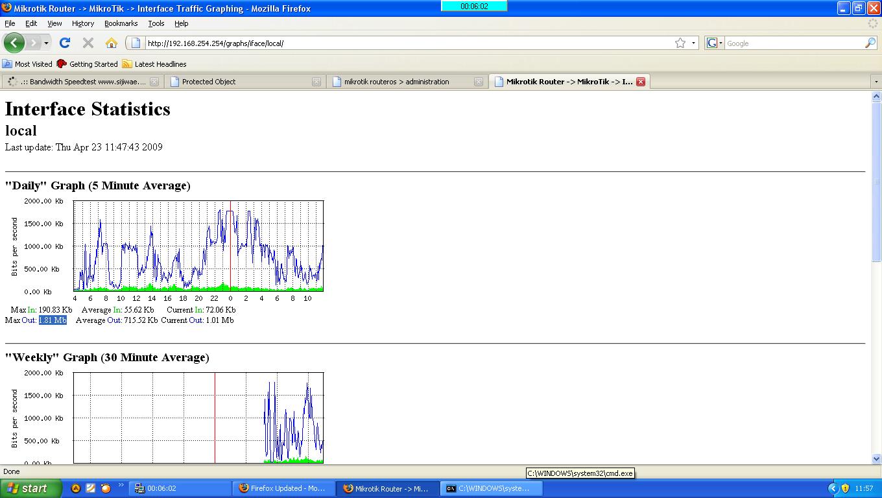Open the Tools menu
This screenshot has height=498, width=882.
pos(156,23)
